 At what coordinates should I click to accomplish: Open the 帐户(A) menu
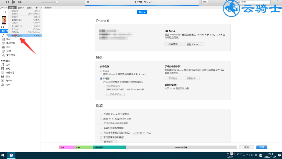[39, 8]
